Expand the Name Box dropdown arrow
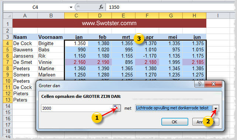This screenshot has height=140, width=237. click(x=71, y=7)
